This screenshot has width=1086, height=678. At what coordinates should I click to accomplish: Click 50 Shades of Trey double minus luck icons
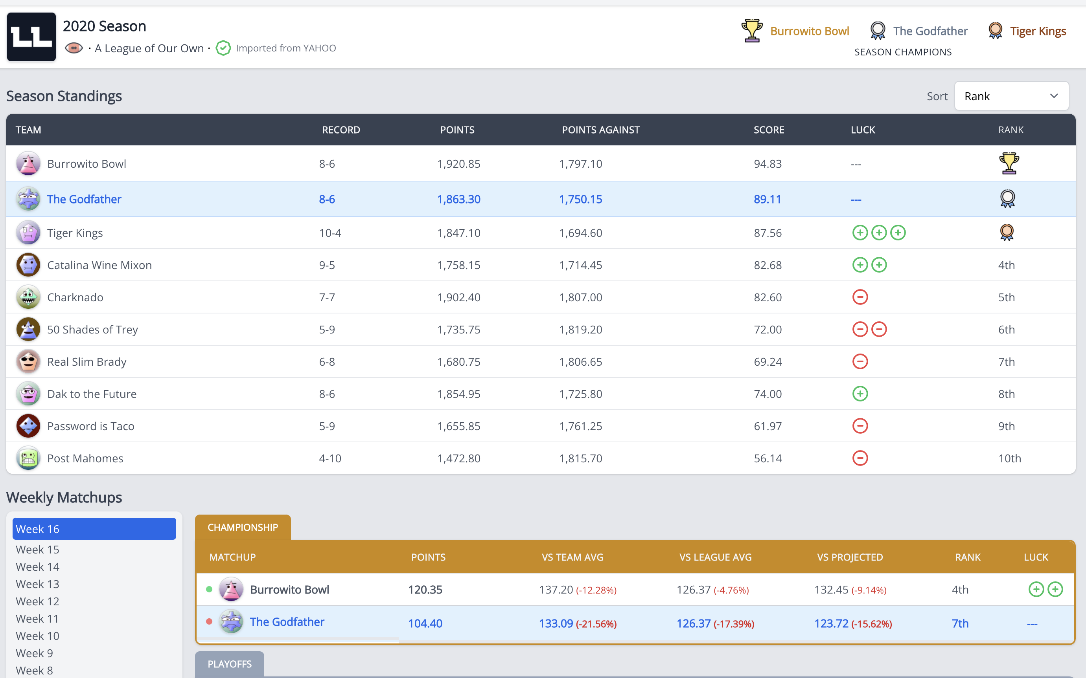click(x=869, y=330)
